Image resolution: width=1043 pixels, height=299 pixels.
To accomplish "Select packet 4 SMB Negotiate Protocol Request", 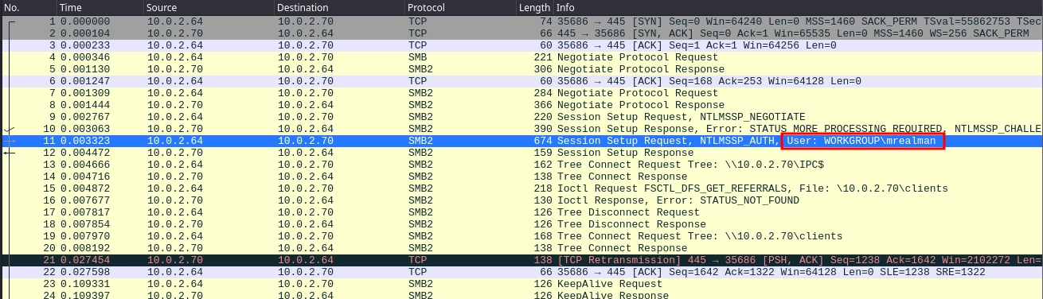I will coord(521,58).
